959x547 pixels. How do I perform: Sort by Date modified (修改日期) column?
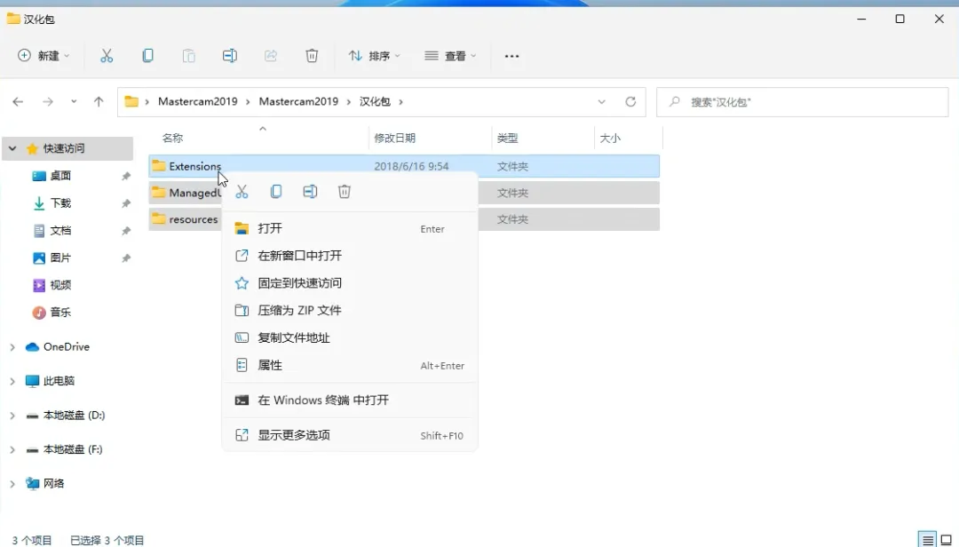[394, 139]
